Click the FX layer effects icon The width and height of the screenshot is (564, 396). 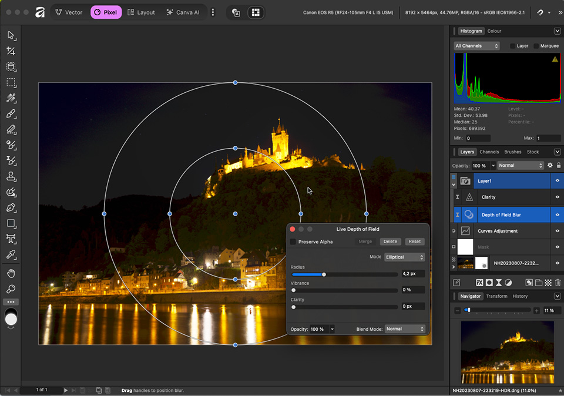click(x=479, y=283)
